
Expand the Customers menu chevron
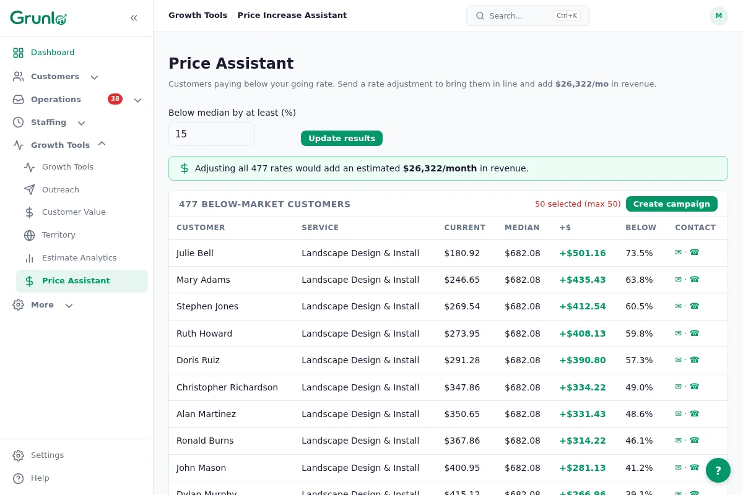[x=94, y=77]
